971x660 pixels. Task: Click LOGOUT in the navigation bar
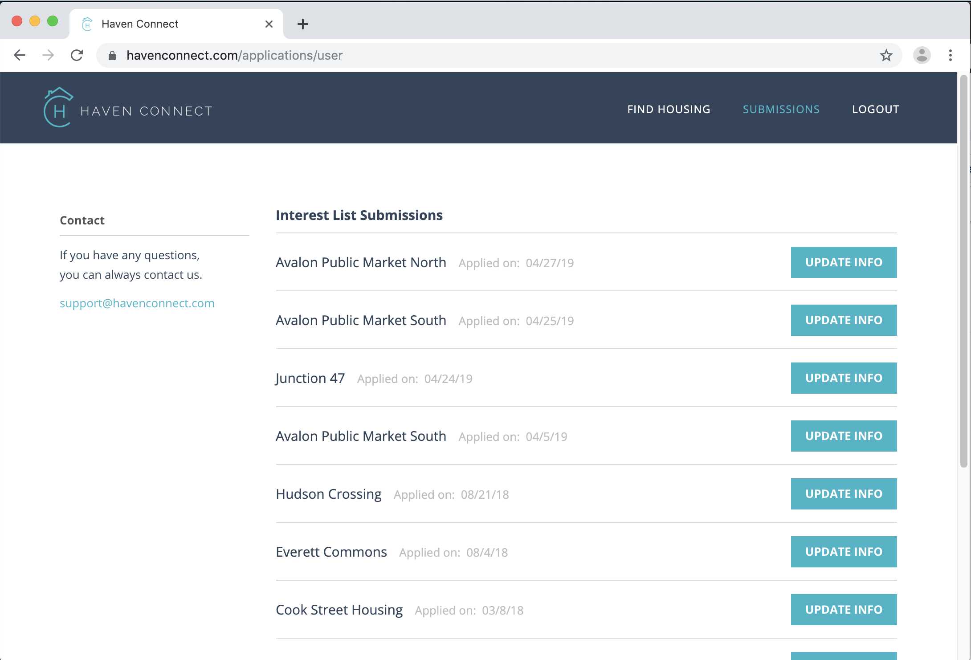pos(875,109)
